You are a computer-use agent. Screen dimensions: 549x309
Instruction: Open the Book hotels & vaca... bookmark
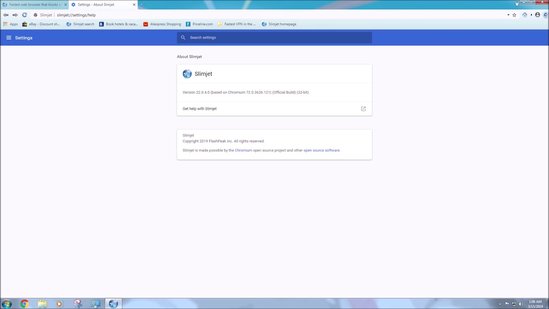118,24
